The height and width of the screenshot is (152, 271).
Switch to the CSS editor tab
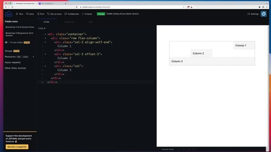[91, 22]
